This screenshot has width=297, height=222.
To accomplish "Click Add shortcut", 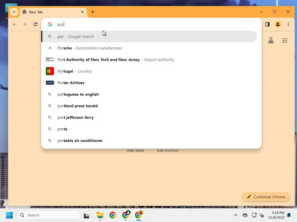I will (167, 150).
